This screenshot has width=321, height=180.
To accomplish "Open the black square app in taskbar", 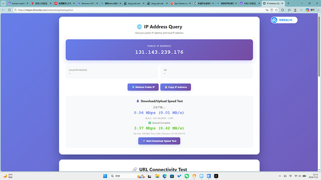I will 216,176.
